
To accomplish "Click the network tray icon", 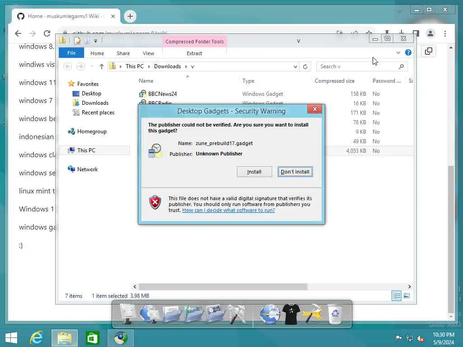I will [410, 338].
